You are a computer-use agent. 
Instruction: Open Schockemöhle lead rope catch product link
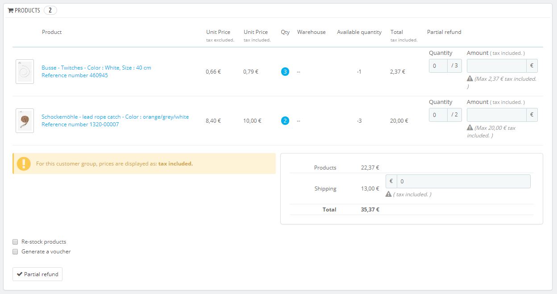point(115,117)
